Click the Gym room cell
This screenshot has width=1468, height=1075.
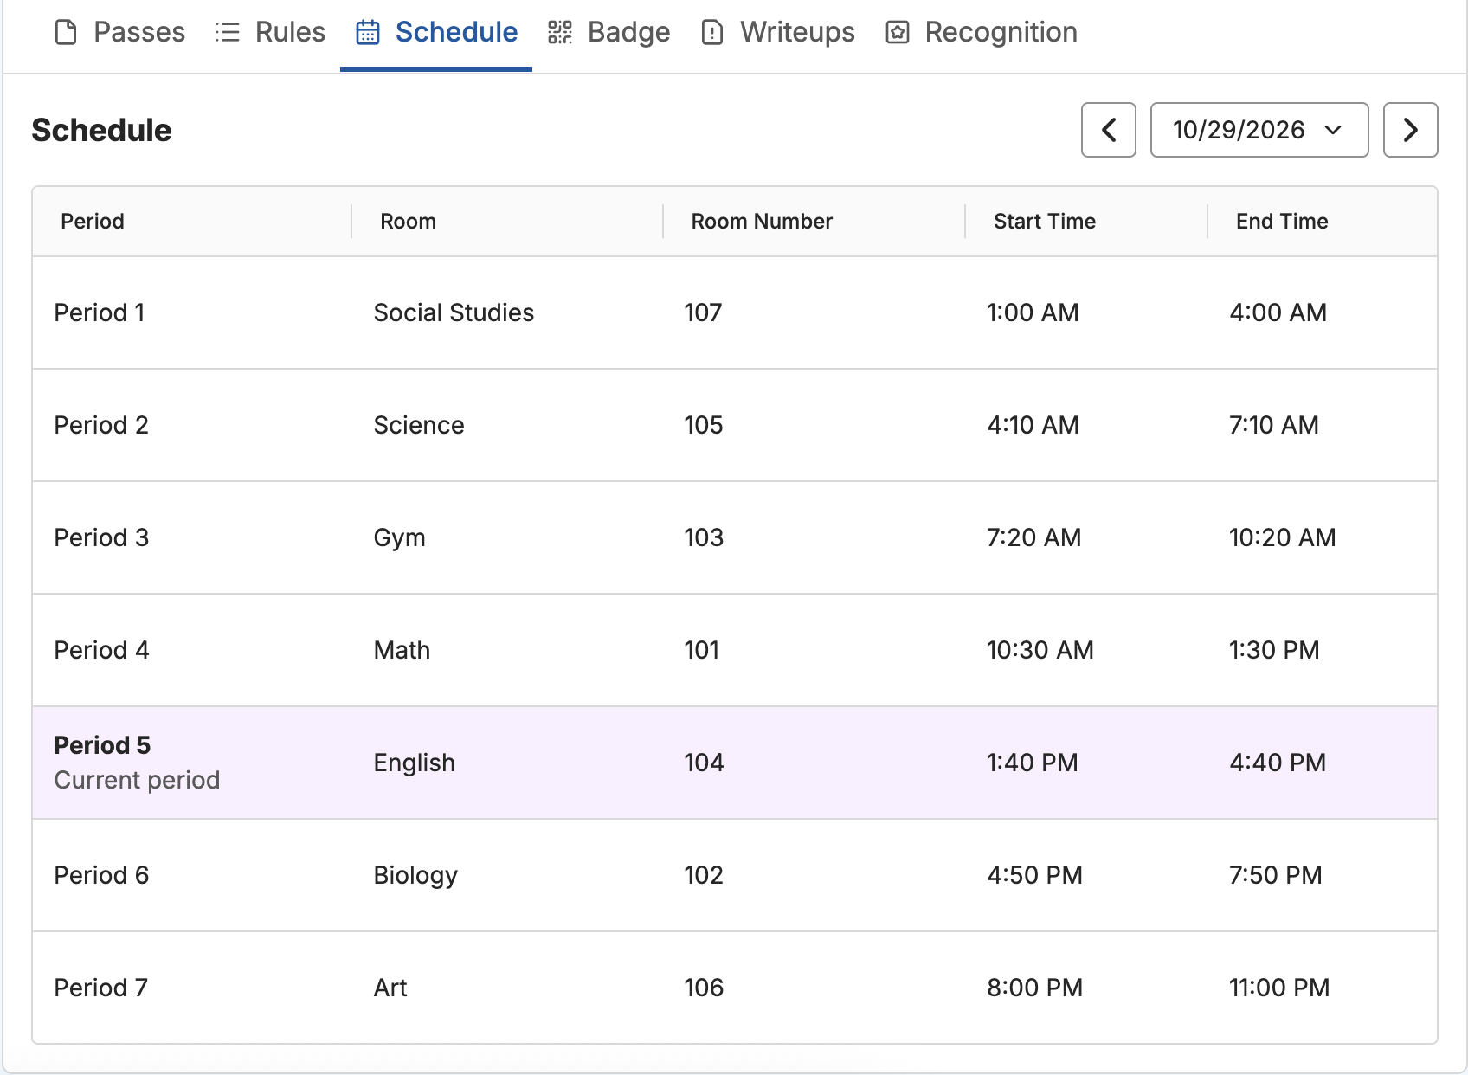(399, 537)
